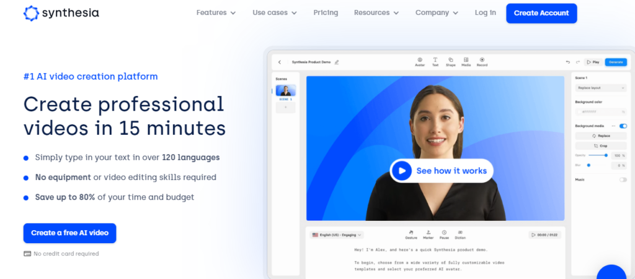Insert a Gesture in the script
Screen dimensions: 635x279
[x=411, y=234]
